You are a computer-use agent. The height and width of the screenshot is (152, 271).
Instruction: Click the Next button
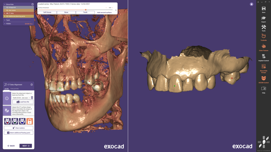(x=26, y=146)
